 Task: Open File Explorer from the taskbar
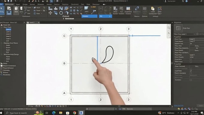click(61, 113)
